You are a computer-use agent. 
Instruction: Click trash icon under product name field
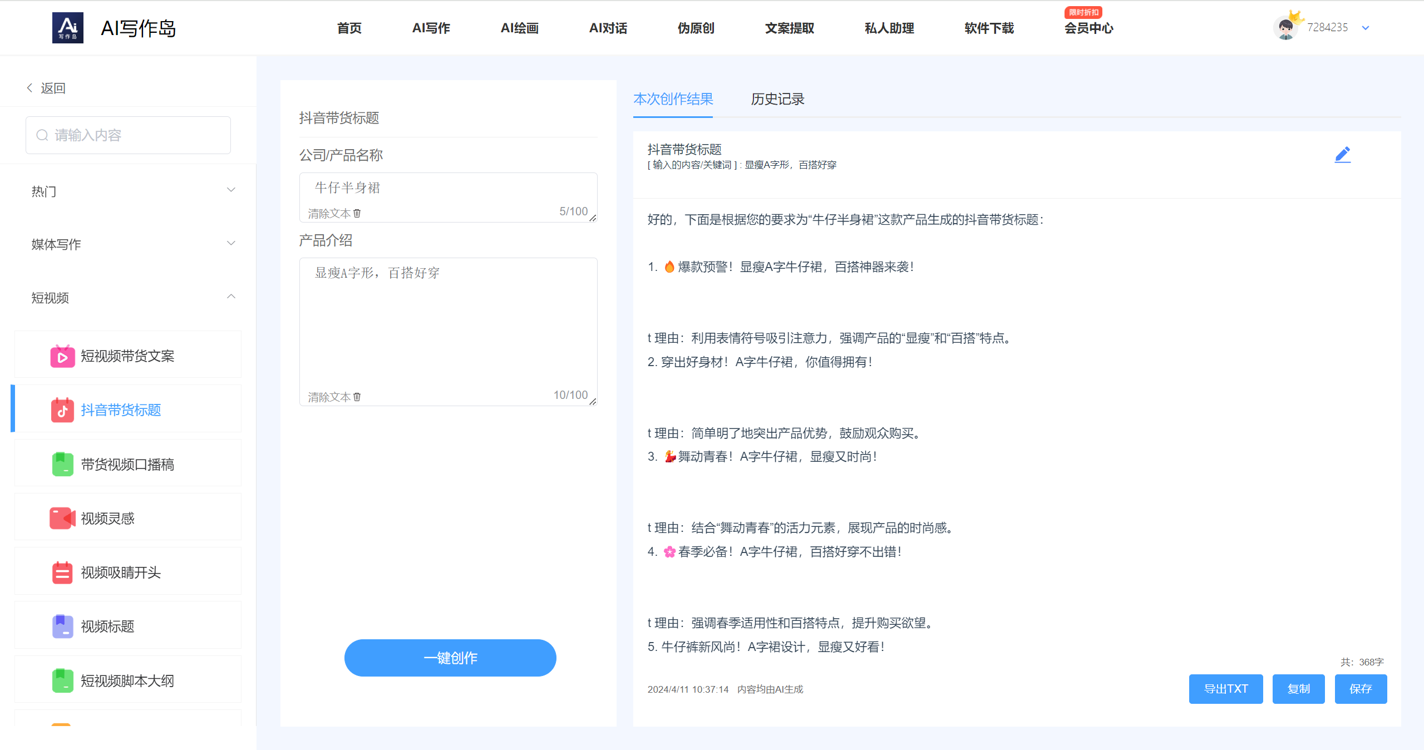click(x=357, y=214)
